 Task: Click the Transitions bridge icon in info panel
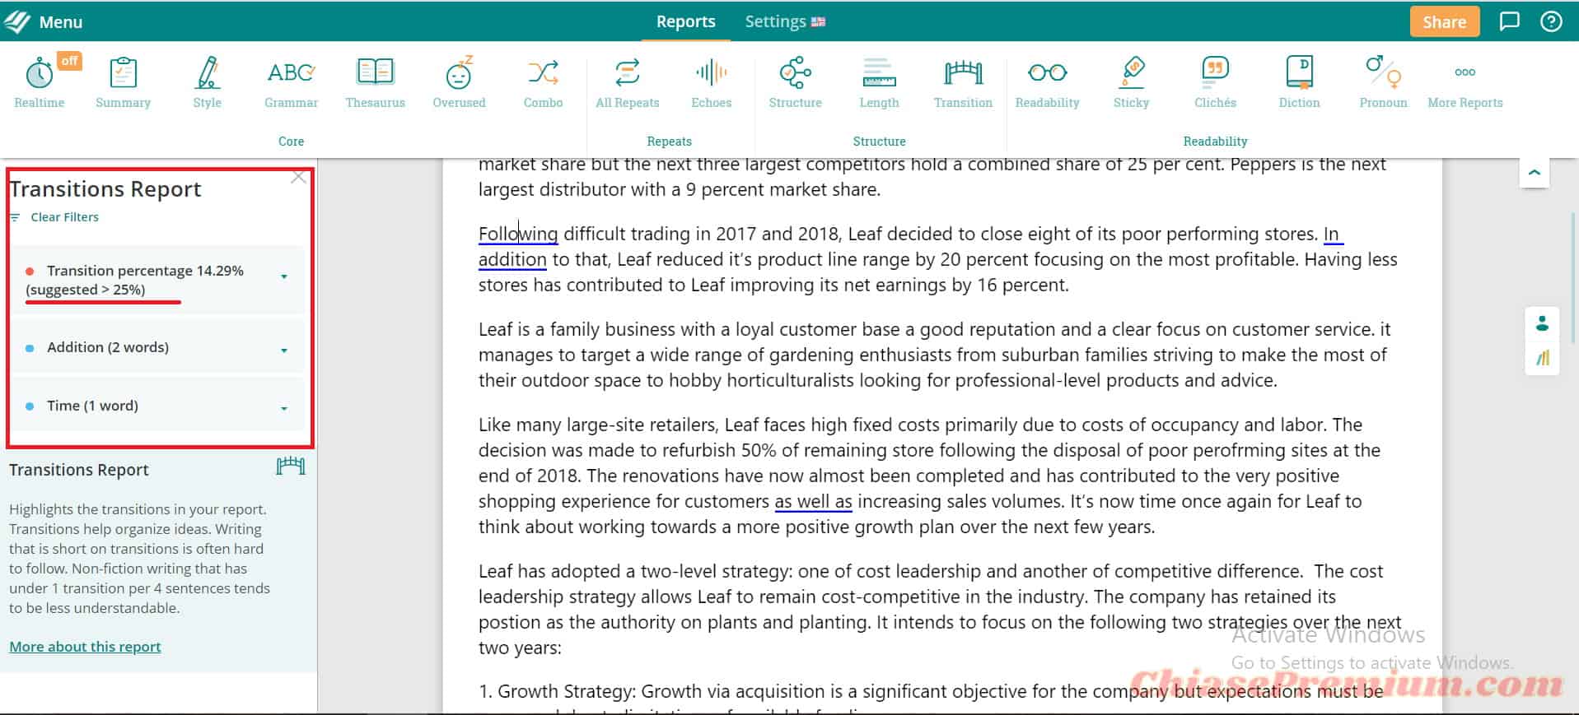pyautogui.click(x=290, y=467)
